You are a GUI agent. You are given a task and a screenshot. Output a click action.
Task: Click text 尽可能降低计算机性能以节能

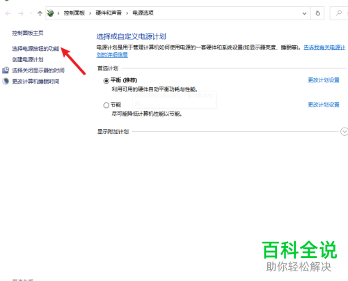[147, 114]
